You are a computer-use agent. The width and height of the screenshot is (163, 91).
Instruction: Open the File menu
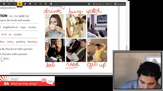click(x=2, y=1)
